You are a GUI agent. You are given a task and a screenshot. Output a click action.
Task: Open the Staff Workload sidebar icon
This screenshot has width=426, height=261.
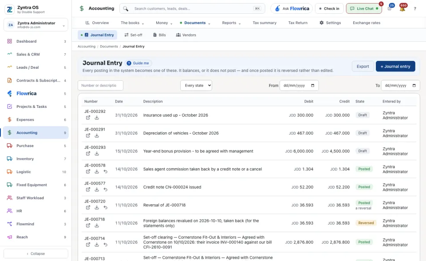tap(9, 198)
